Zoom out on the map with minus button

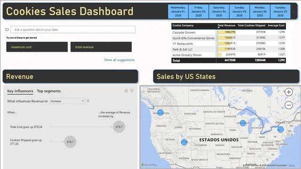click(288, 105)
